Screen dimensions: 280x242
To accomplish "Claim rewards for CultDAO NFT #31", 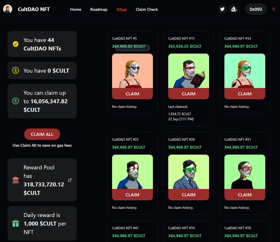I will coord(245,195).
